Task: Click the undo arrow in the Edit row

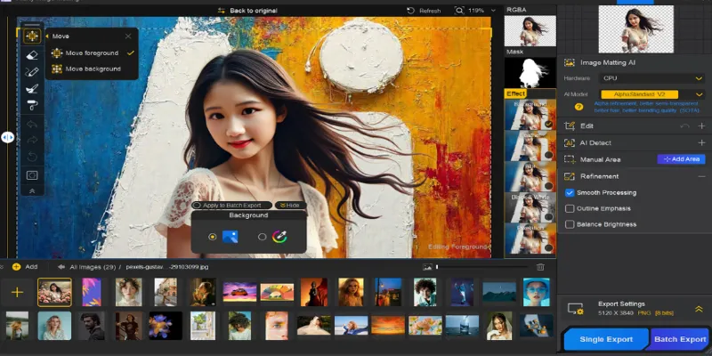Action: pos(684,125)
